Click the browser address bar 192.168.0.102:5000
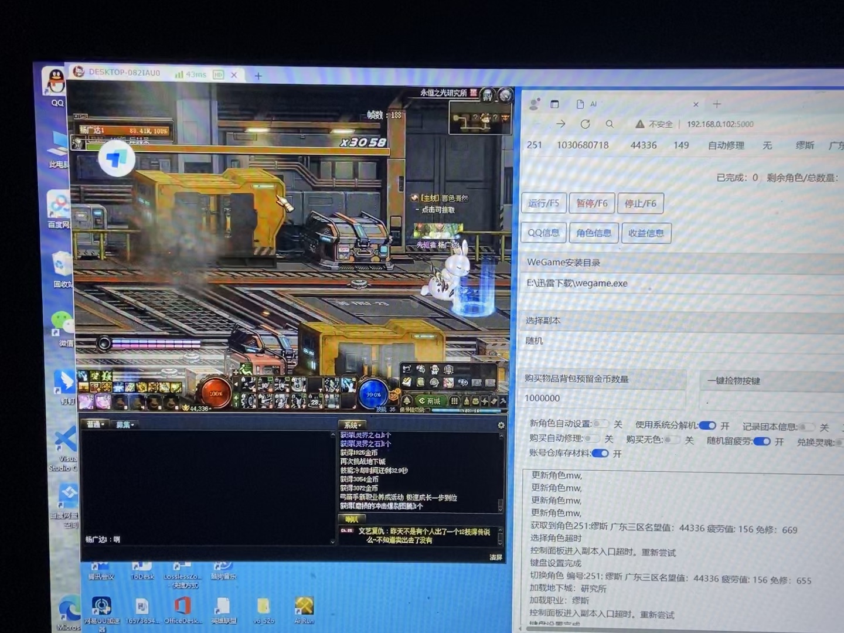Image resolution: width=844 pixels, height=633 pixels. point(720,124)
